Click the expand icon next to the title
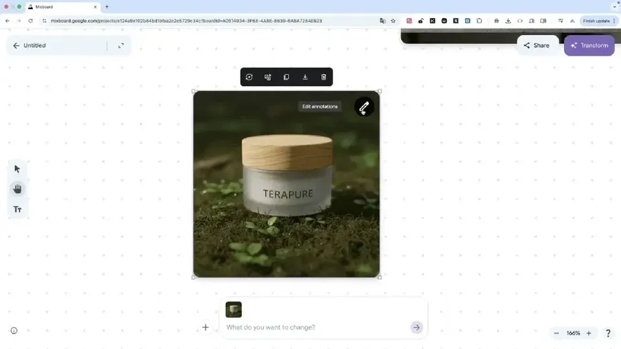Viewport: 621px width, 349px height. point(121,45)
